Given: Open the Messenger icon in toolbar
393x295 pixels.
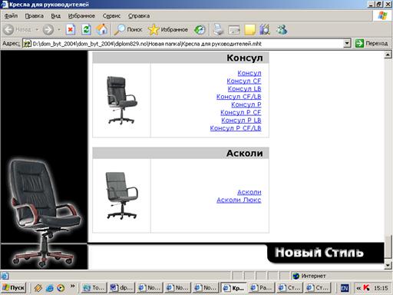Looking at the screenshot, I should coord(282,30).
